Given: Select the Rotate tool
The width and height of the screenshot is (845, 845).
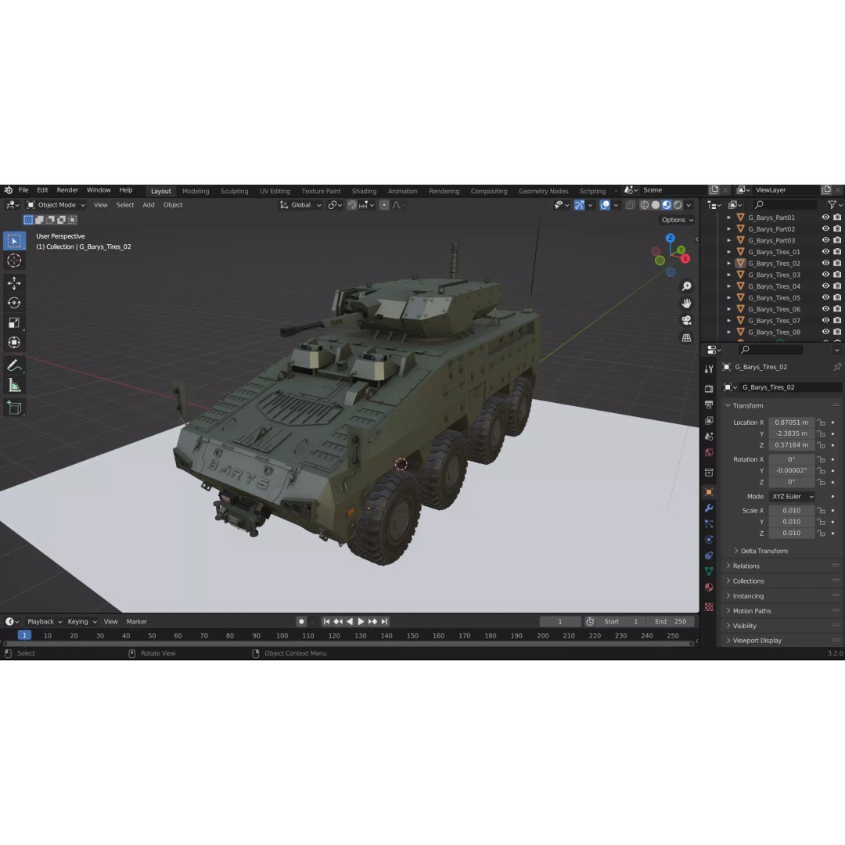Looking at the screenshot, I should (15, 303).
